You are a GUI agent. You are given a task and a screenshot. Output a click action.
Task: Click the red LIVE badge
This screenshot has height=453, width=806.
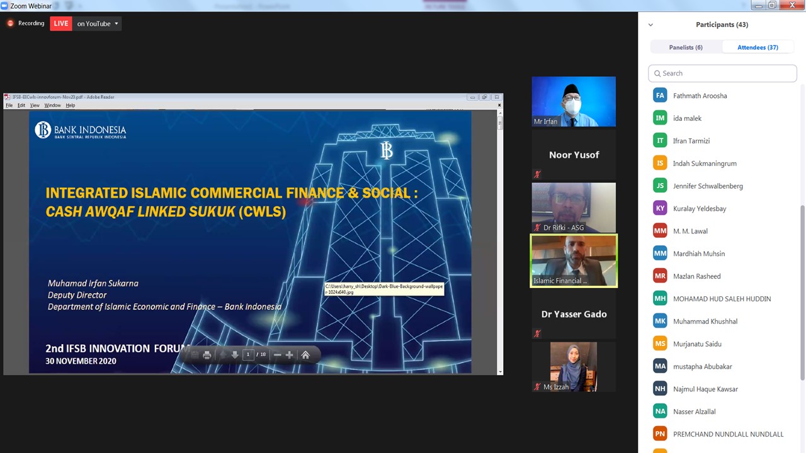[61, 24]
